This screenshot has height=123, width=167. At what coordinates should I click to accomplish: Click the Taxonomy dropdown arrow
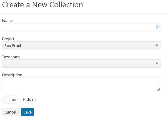tap(157, 63)
